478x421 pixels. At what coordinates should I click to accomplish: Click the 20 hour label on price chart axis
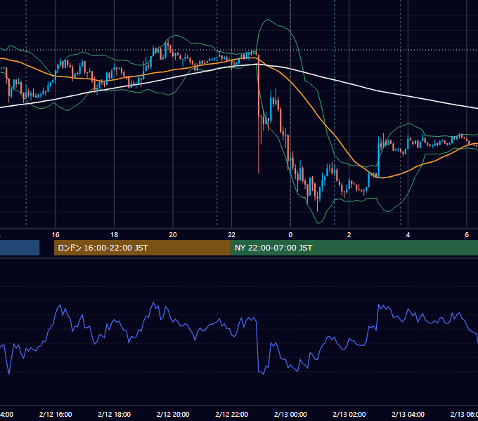(173, 235)
